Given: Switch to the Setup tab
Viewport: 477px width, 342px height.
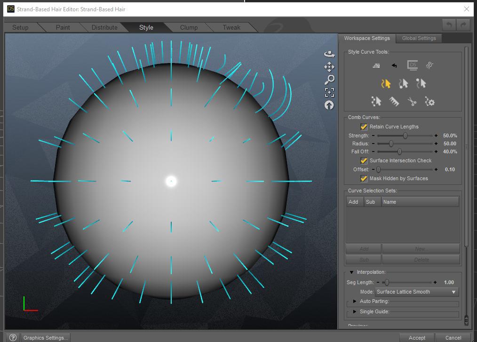Looking at the screenshot, I should click(x=20, y=27).
